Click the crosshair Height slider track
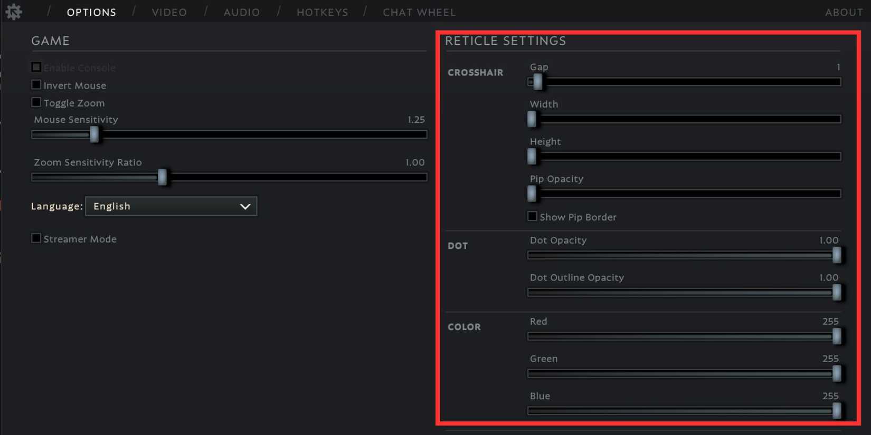Screen dimensions: 871x435 point(684,157)
